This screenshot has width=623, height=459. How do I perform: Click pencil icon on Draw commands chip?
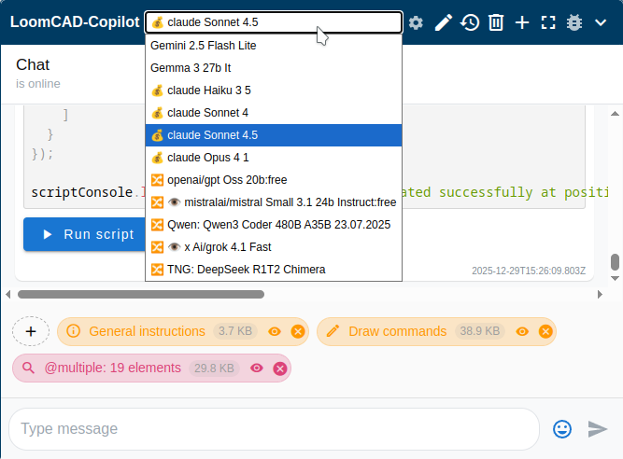(x=333, y=331)
